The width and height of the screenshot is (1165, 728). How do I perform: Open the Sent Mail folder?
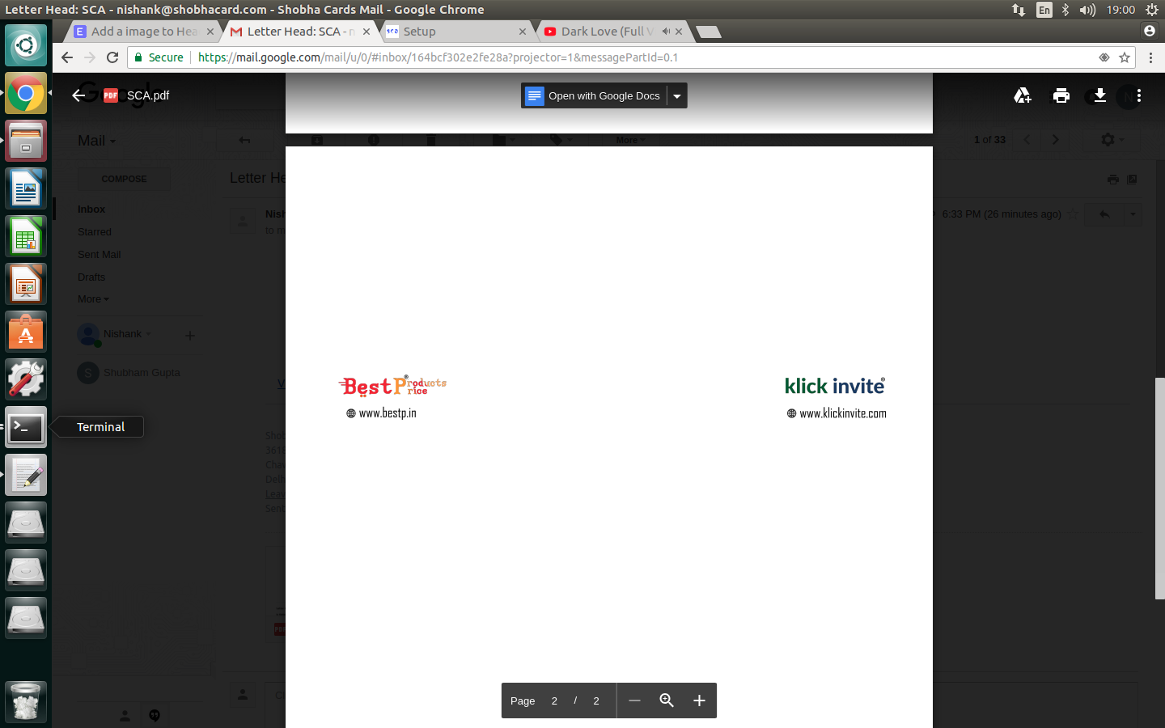99,255
